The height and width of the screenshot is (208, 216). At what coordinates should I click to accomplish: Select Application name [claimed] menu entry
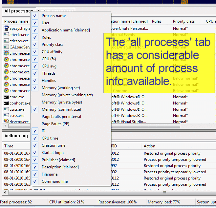click(x=71, y=30)
